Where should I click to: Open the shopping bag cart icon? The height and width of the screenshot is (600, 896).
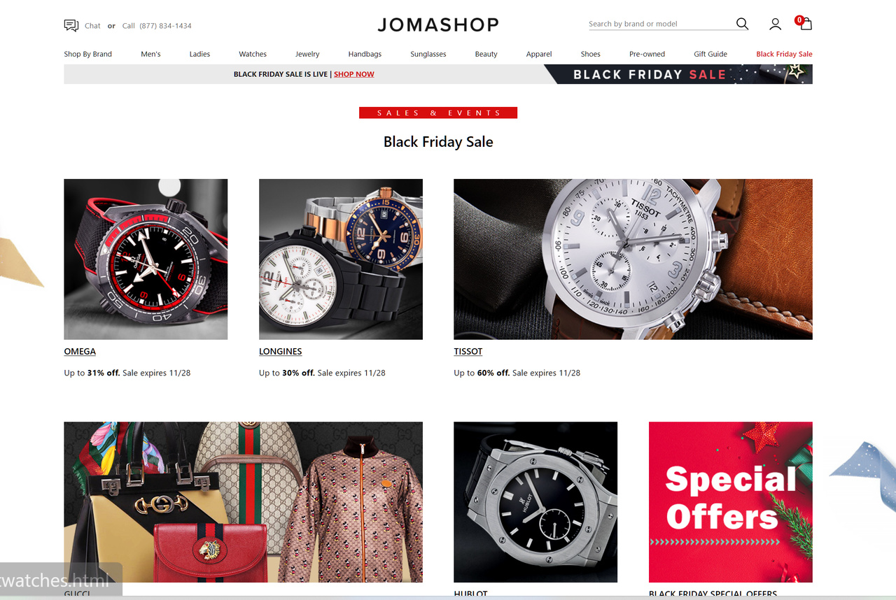(806, 24)
